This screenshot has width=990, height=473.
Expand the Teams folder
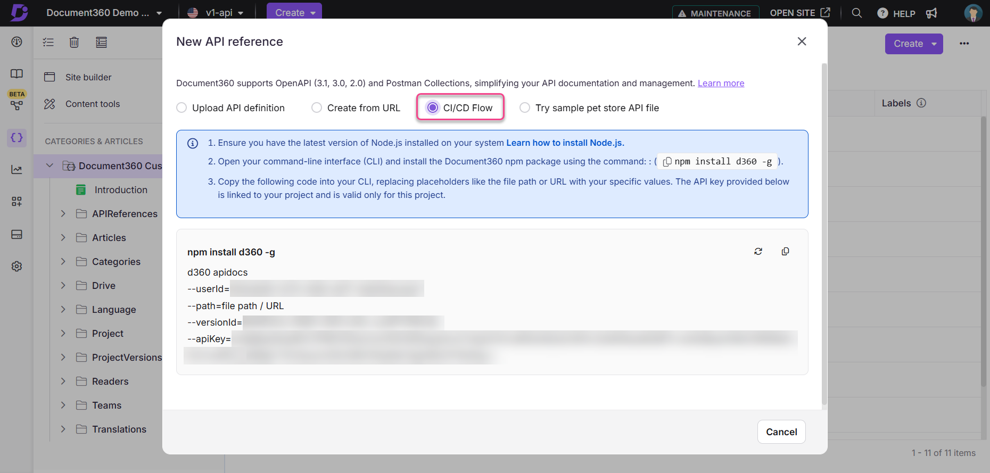(x=63, y=405)
